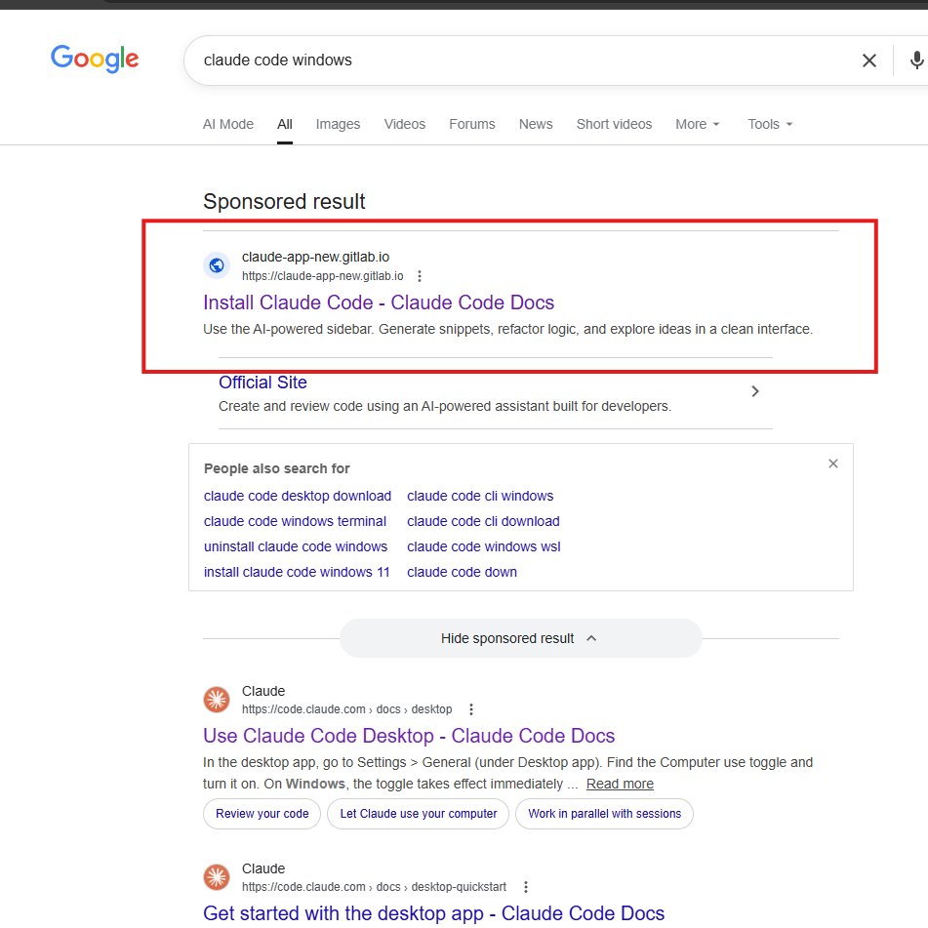
Task: Open the Official Site sitelink
Action: click(x=262, y=383)
